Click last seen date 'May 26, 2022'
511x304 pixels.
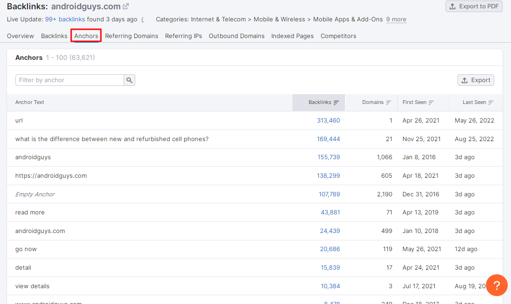[x=474, y=121]
